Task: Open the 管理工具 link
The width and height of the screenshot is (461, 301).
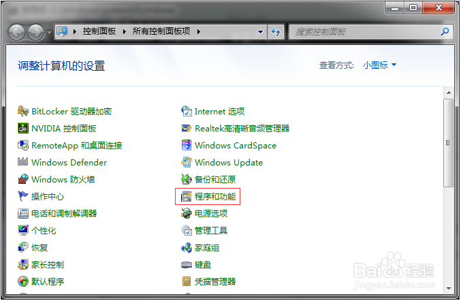Action: click(x=211, y=230)
